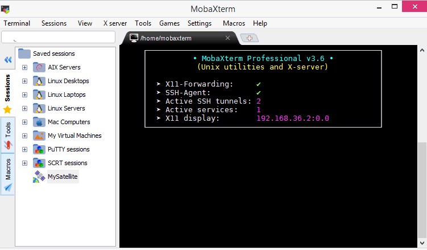427x250 pixels.
Task: Expand the PuTTY sessions folder
Action: pos(25,149)
